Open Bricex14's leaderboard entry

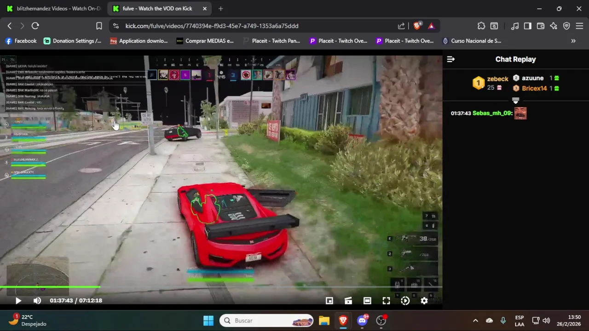534,88
